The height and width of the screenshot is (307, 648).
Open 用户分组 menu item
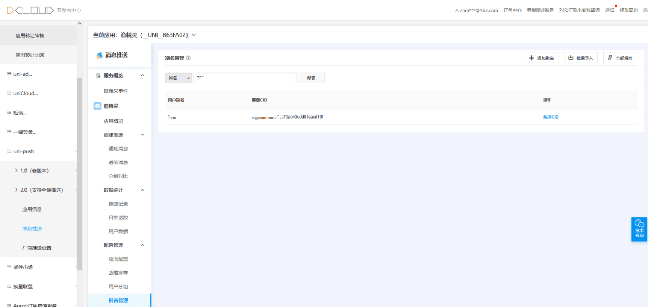tap(118, 286)
